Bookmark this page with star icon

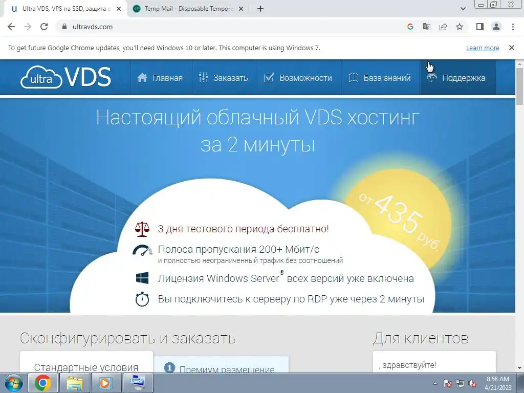point(460,27)
